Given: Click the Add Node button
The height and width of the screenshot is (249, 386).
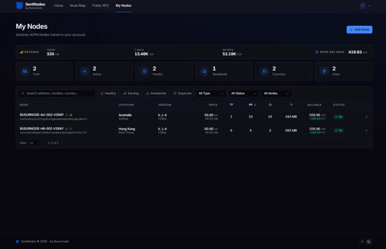Looking at the screenshot, I should (359, 29).
